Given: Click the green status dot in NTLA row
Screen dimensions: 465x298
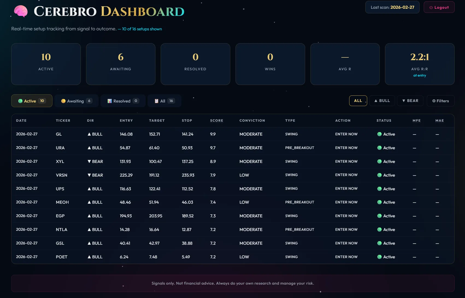Looking at the screenshot, I should coord(379,230).
